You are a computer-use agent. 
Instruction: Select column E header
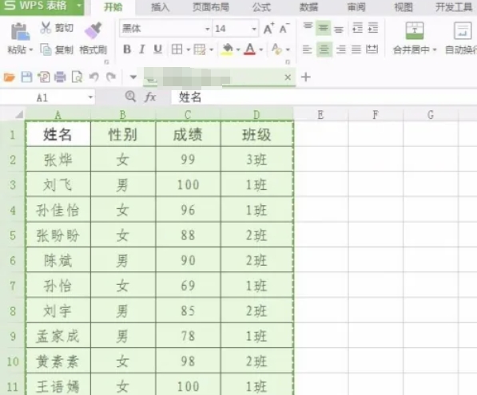coord(320,115)
